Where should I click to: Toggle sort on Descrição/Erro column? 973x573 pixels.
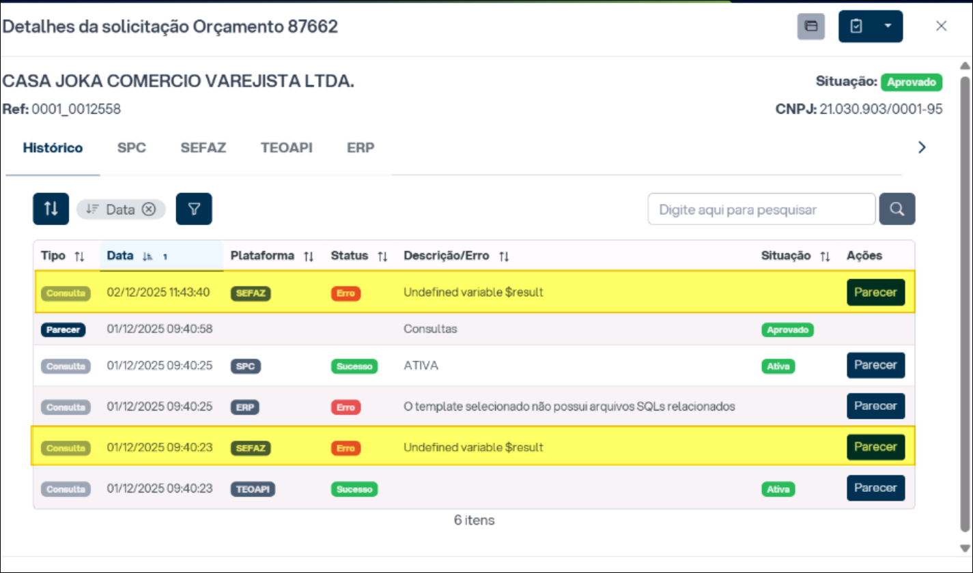(504, 256)
